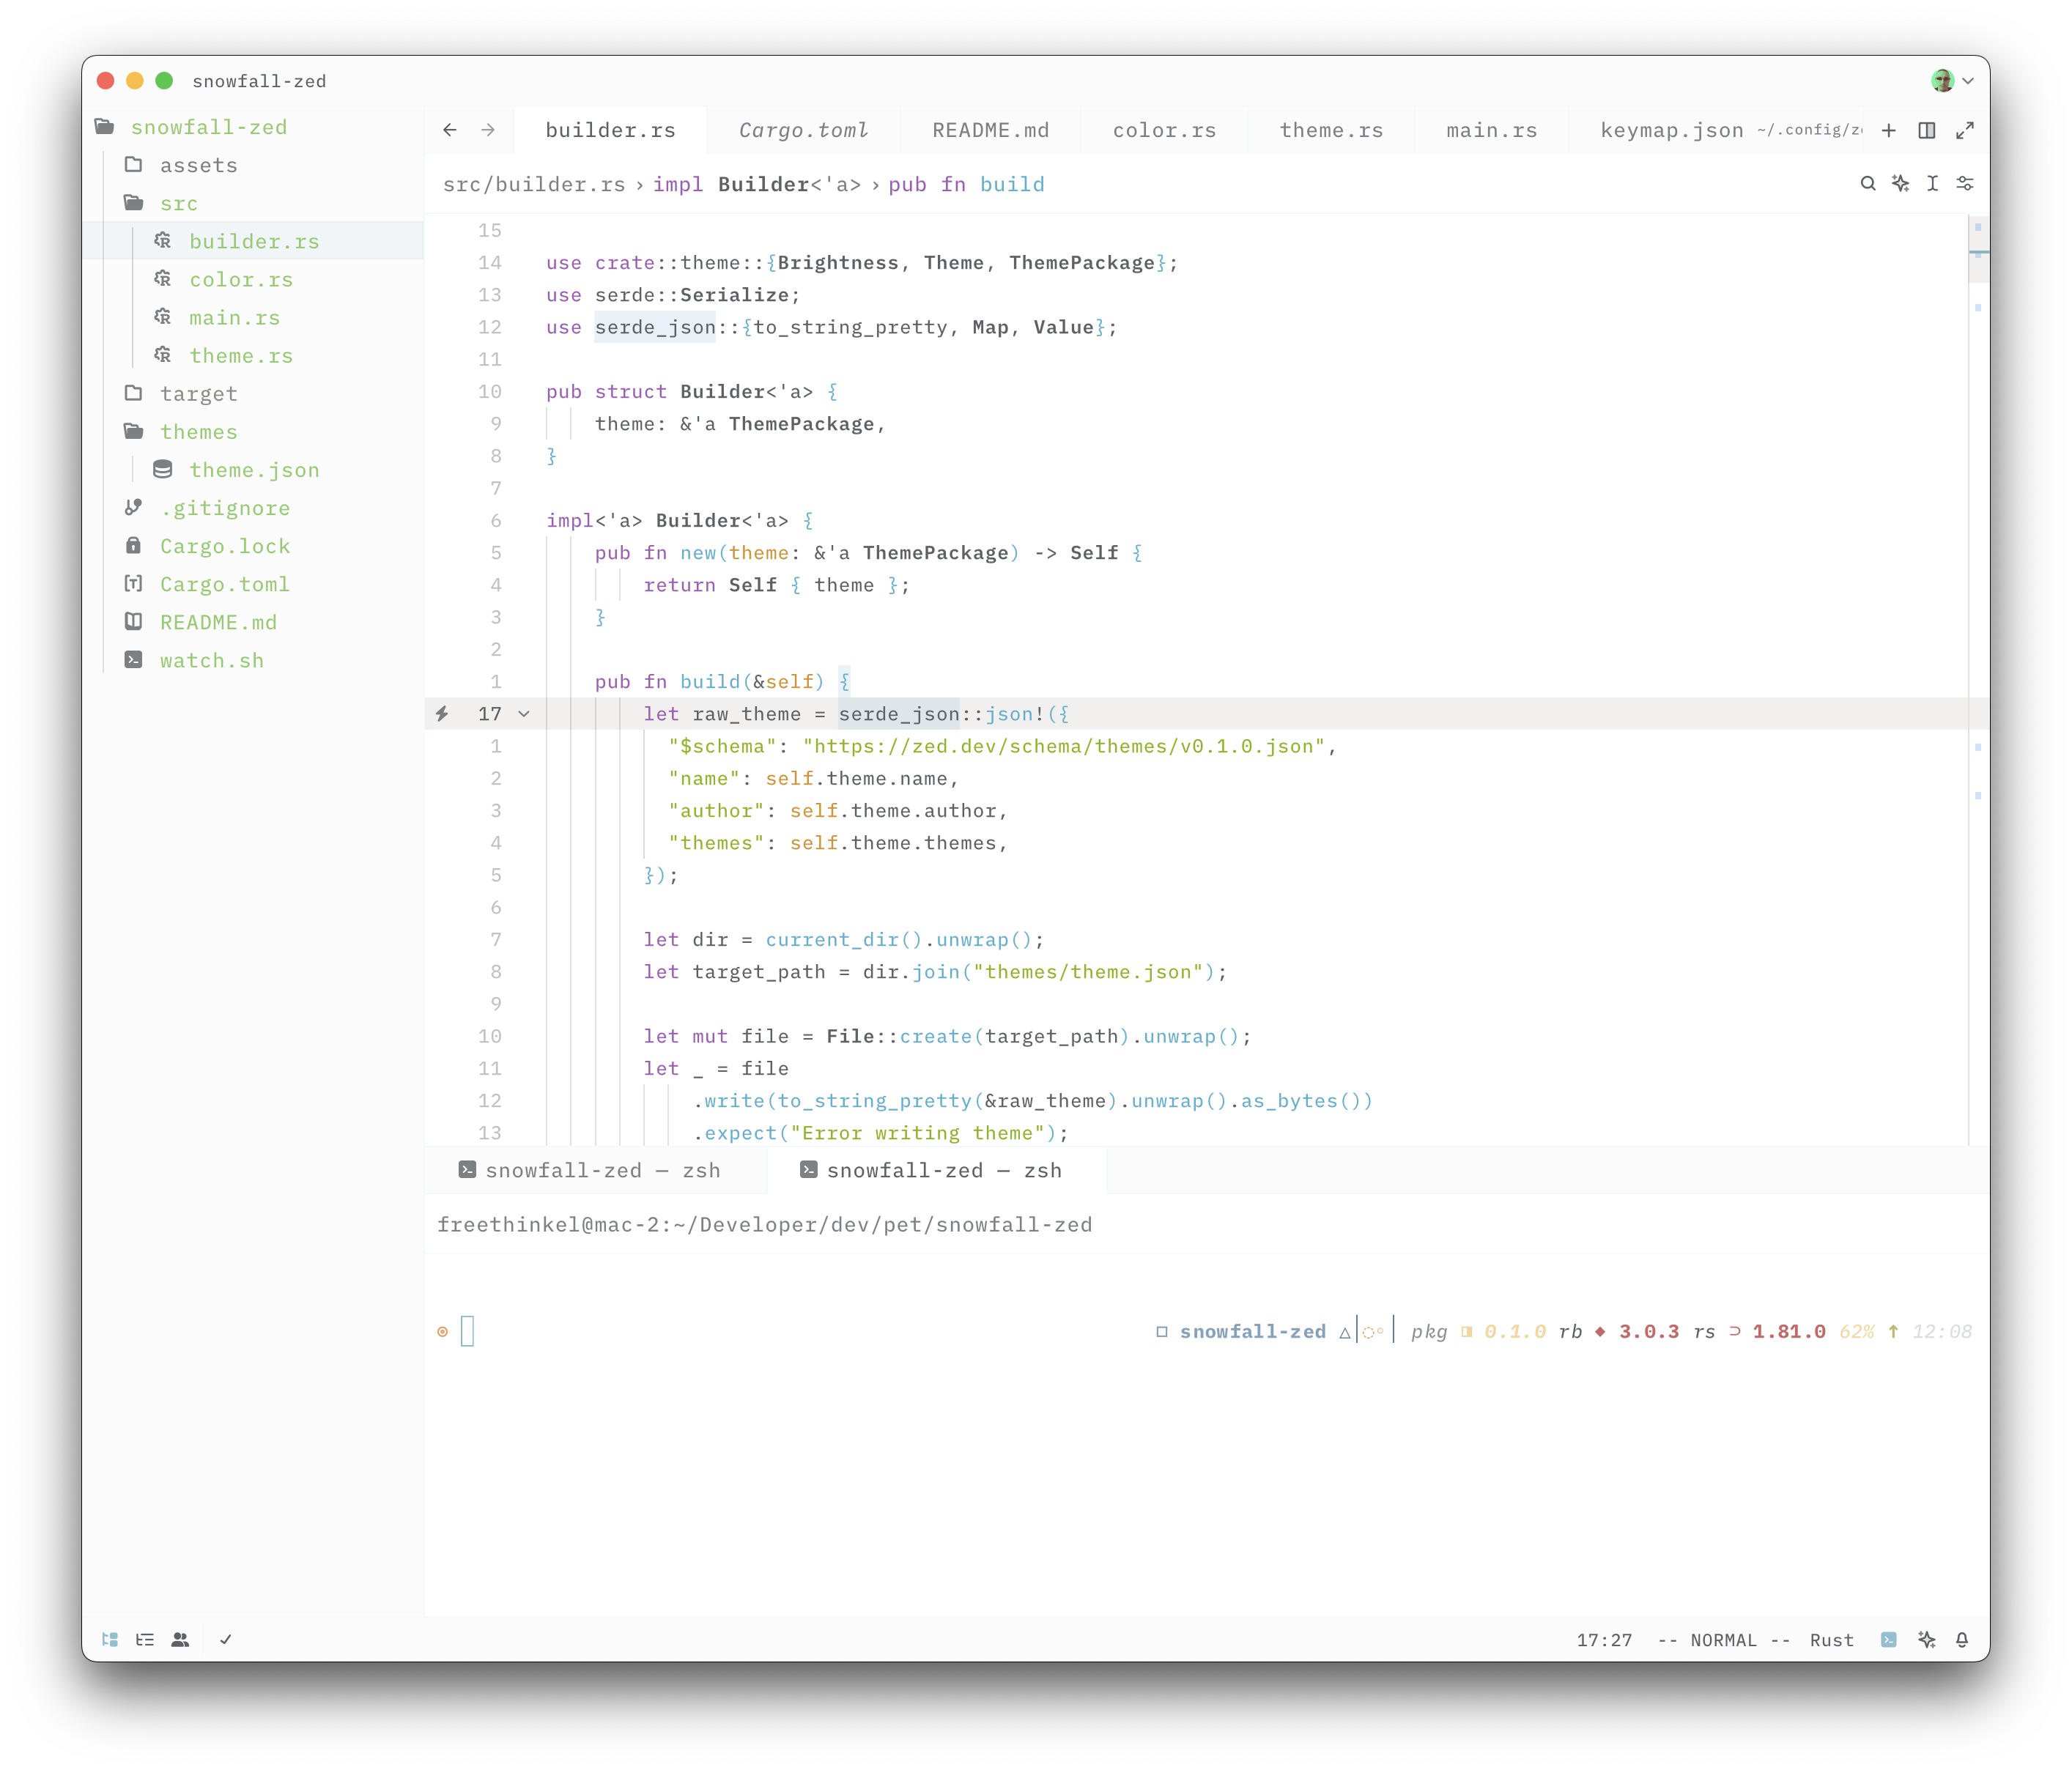Screen dimensions: 2072x1770
Task: Show code actions lightning bolt on line 17
Action: click(x=442, y=714)
